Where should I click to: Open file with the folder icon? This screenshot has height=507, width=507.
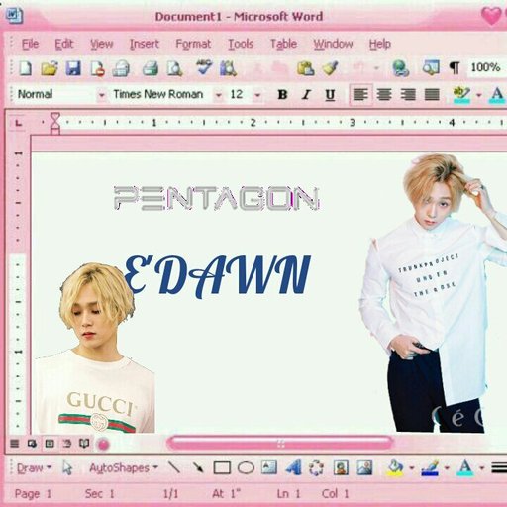pos(50,68)
